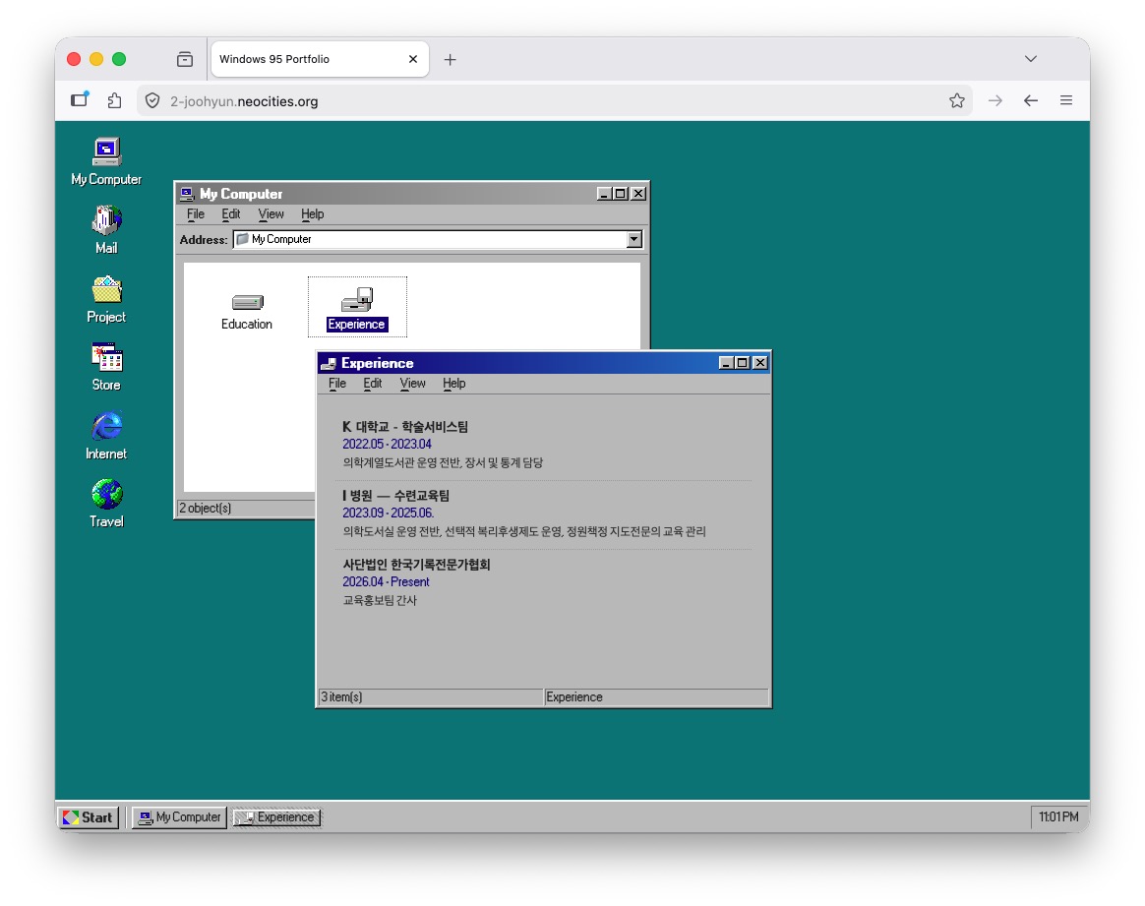Image resolution: width=1145 pixels, height=906 pixels.
Task: Open the Mail desktop icon
Action: [x=106, y=229]
